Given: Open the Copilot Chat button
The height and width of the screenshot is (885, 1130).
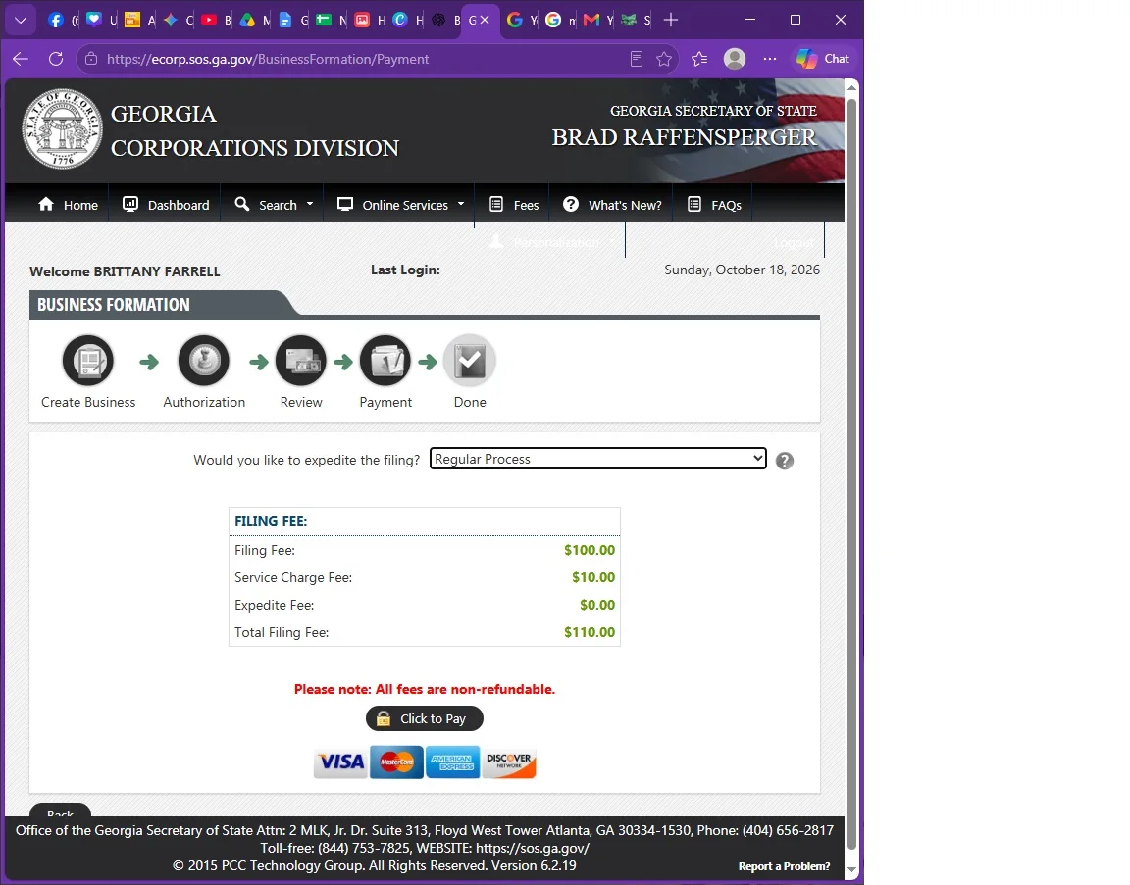Looking at the screenshot, I should pos(823,59).
